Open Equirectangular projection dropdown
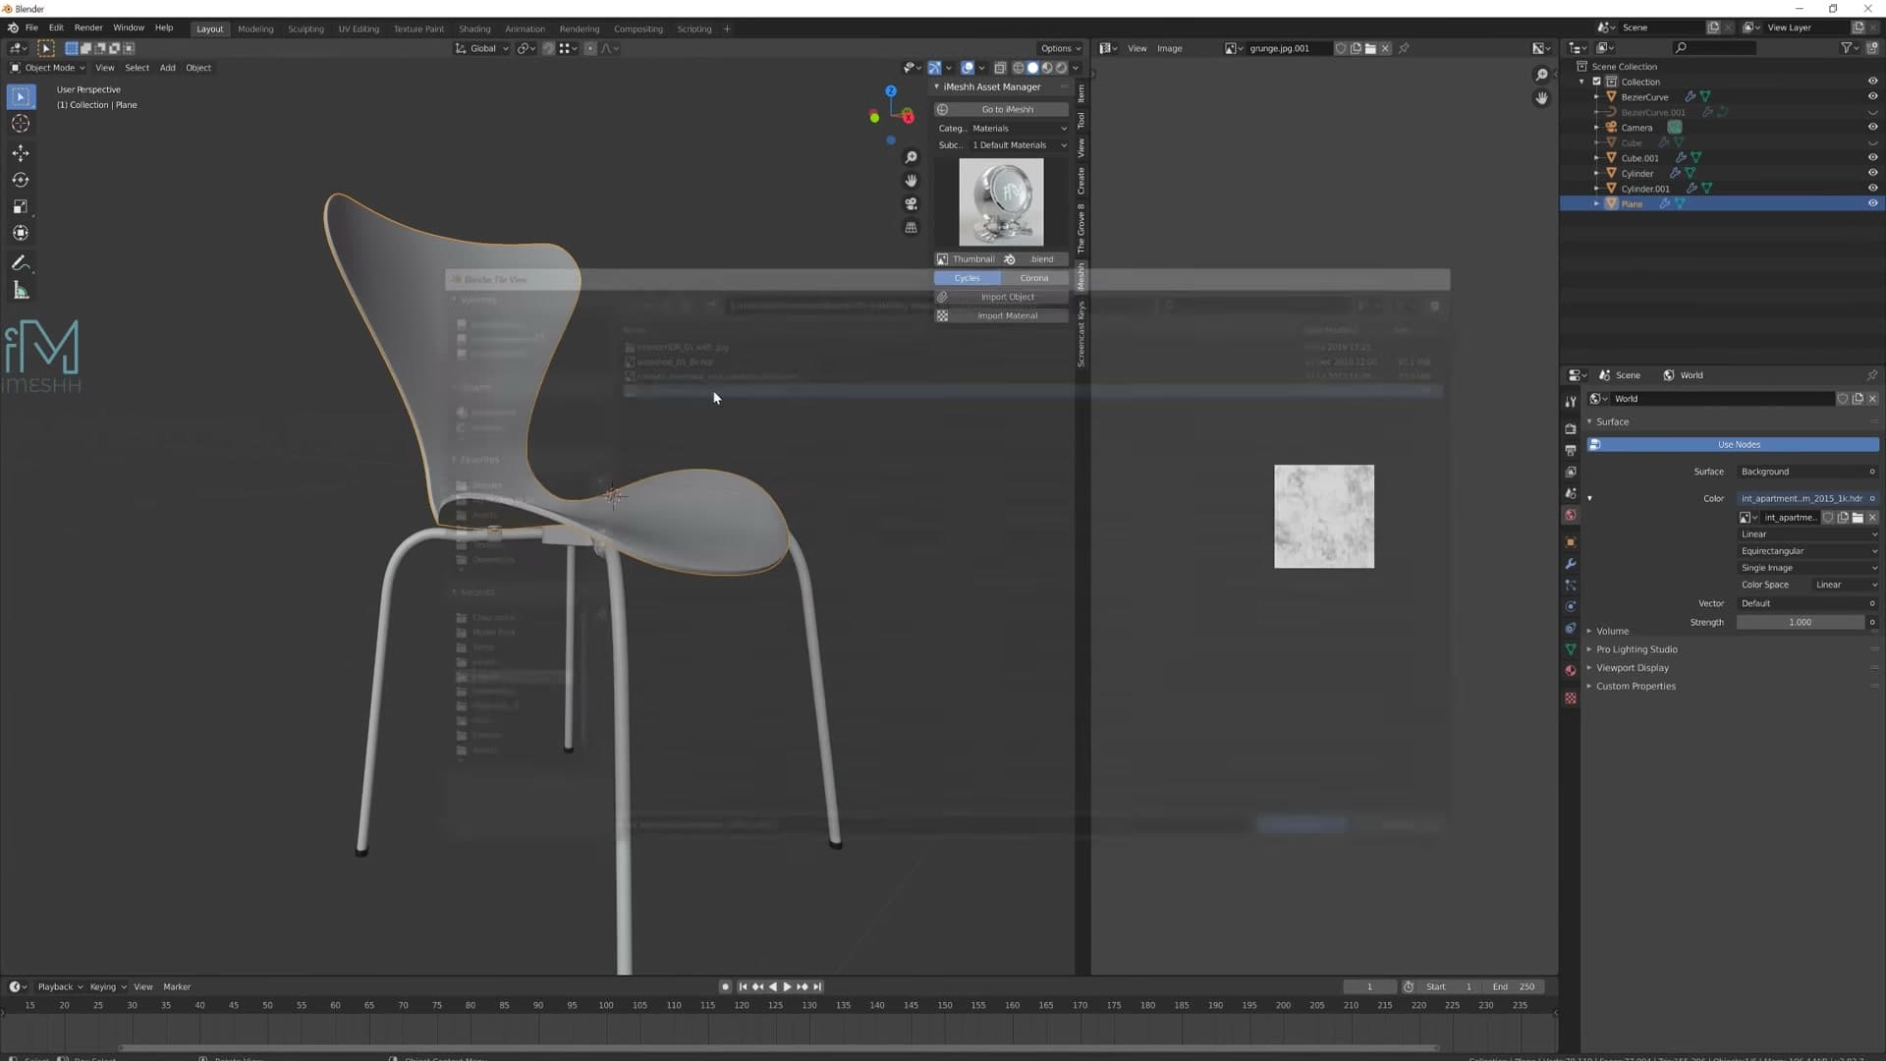Image resolution: width=1886 pixels, height=1061 pixels. [x=1807, y=551]
